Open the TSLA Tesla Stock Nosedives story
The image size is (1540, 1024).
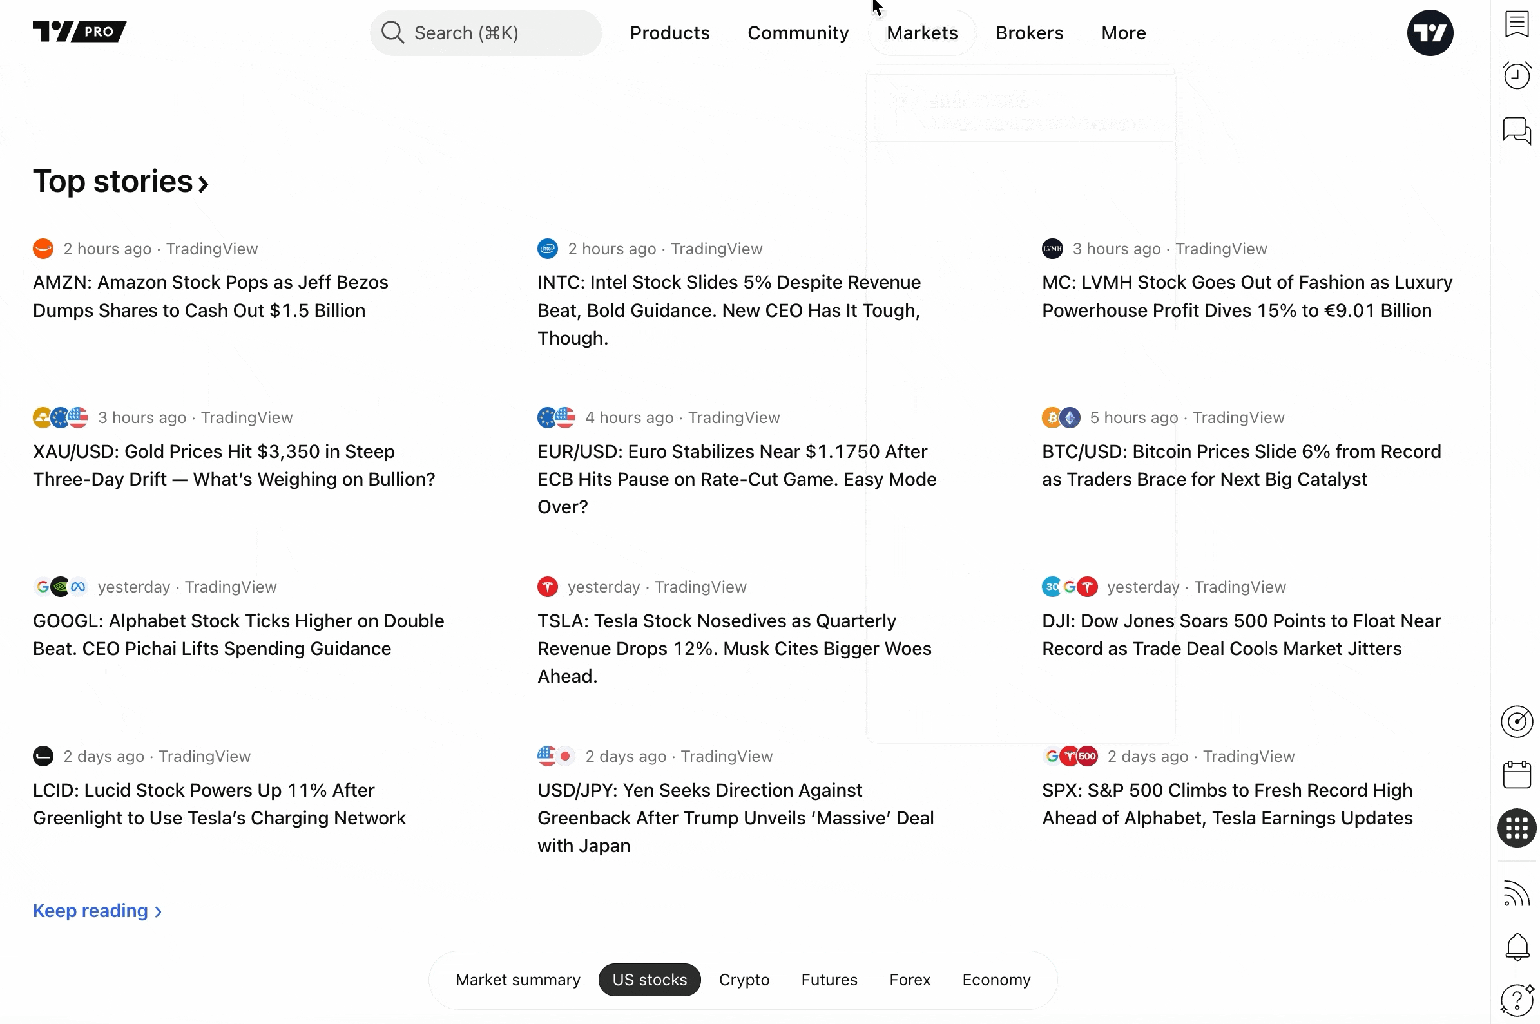[734, 648]
